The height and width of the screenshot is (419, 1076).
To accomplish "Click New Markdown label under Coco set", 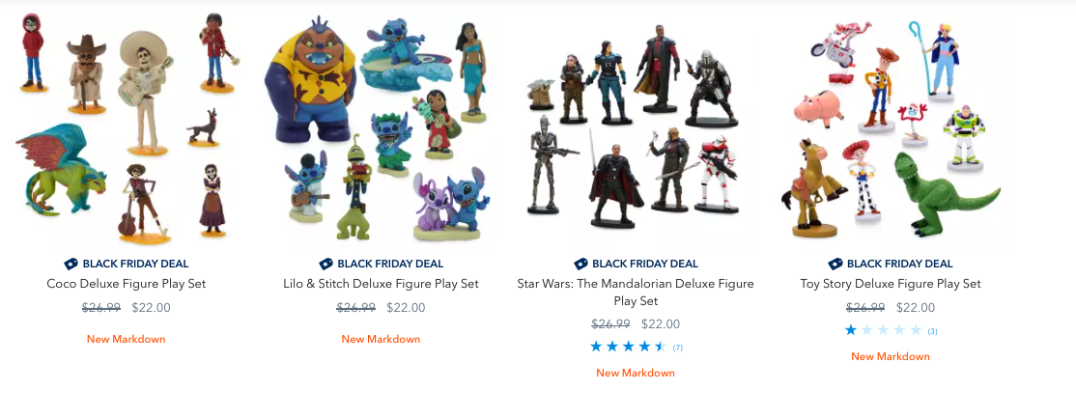I will click(126, 339).
